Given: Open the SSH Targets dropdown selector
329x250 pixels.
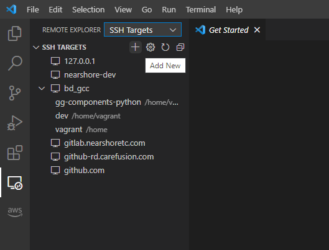Looking at the screenshot, I should tap(142, 30).
